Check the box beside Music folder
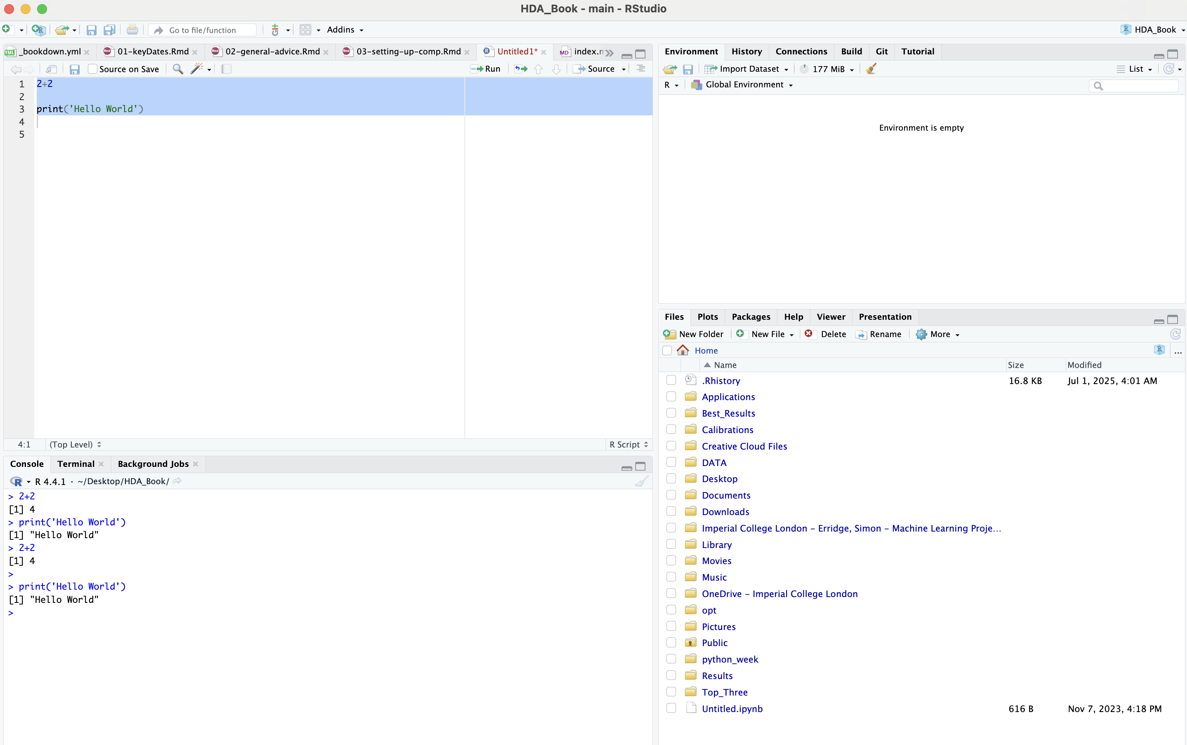This screenshot has width=1187, height=745. tap(671, 577)
